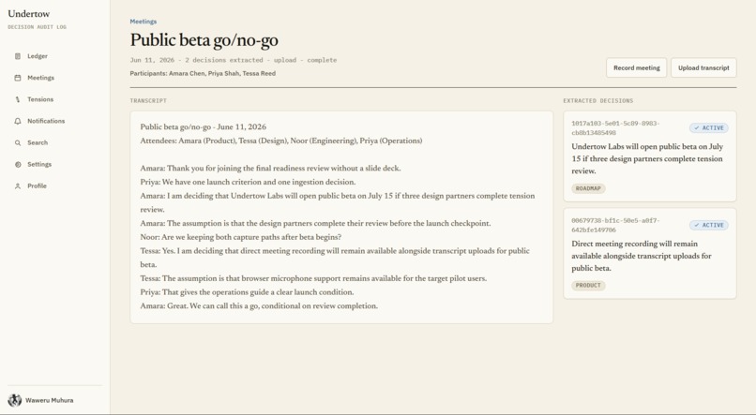Select the Profile person icon
The image size is (756, 415).
pos(18,186)
